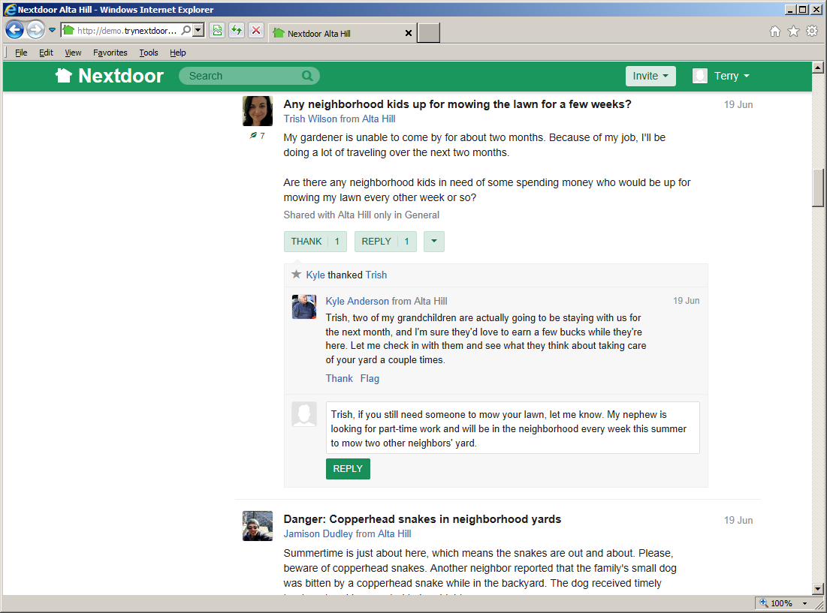Open the Tools menu
Image resolution: width=827 pixels, height=613 pixels.
pyautogui.click(x=149, y=53)
